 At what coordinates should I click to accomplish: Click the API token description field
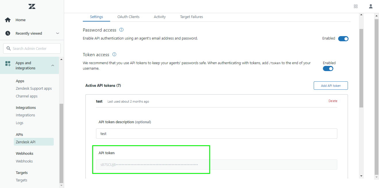pyautogui.click(x=217, y=134)
